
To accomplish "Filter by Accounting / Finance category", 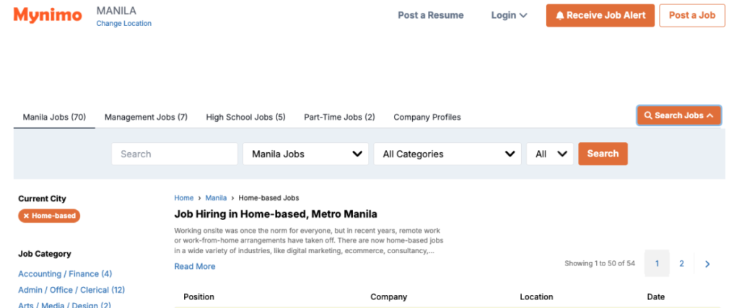I will (x=64, y=274).
